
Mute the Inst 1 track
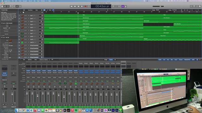[25, 15]
